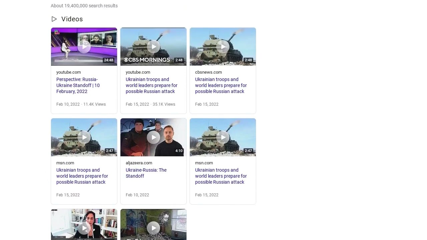427x240 pixels.
Task: Play the cbsnews.com tank video
Action: click(x=223, y=47)
